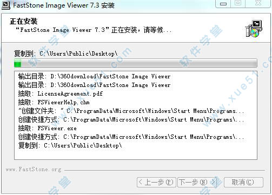Select log line 抽取: FSViewer.exe
272x195 pixels.
pyautogui.click(x=47, y=128)
